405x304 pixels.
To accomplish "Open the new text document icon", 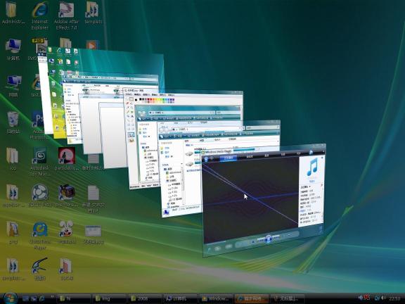I will (94, 199).
